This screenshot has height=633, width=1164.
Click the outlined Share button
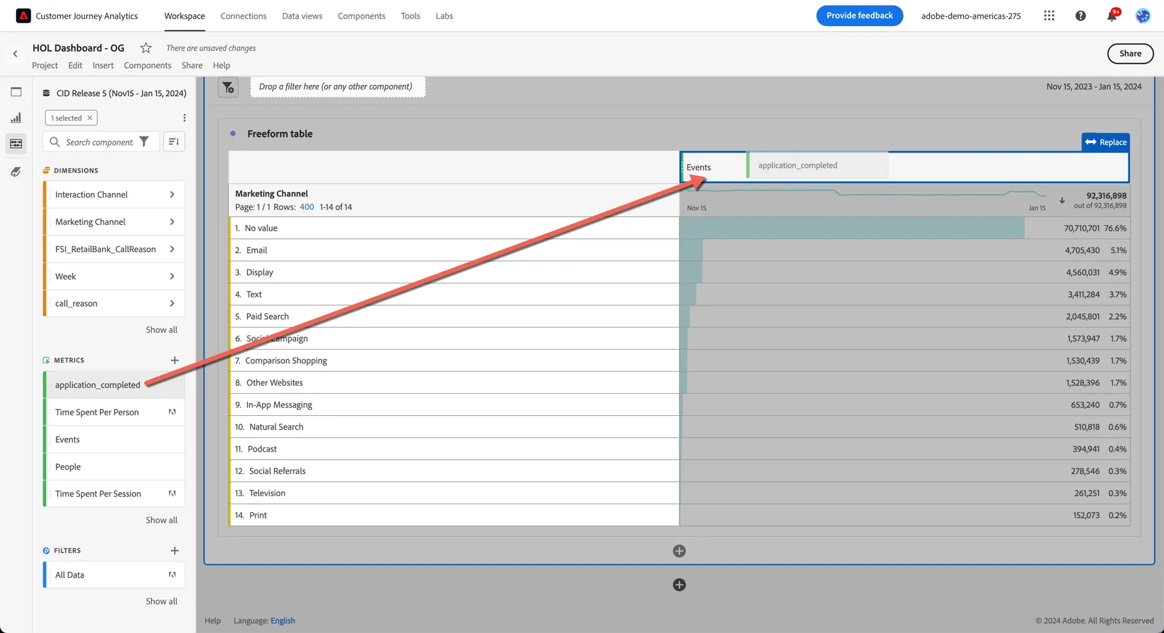[x=1130, y=53]
